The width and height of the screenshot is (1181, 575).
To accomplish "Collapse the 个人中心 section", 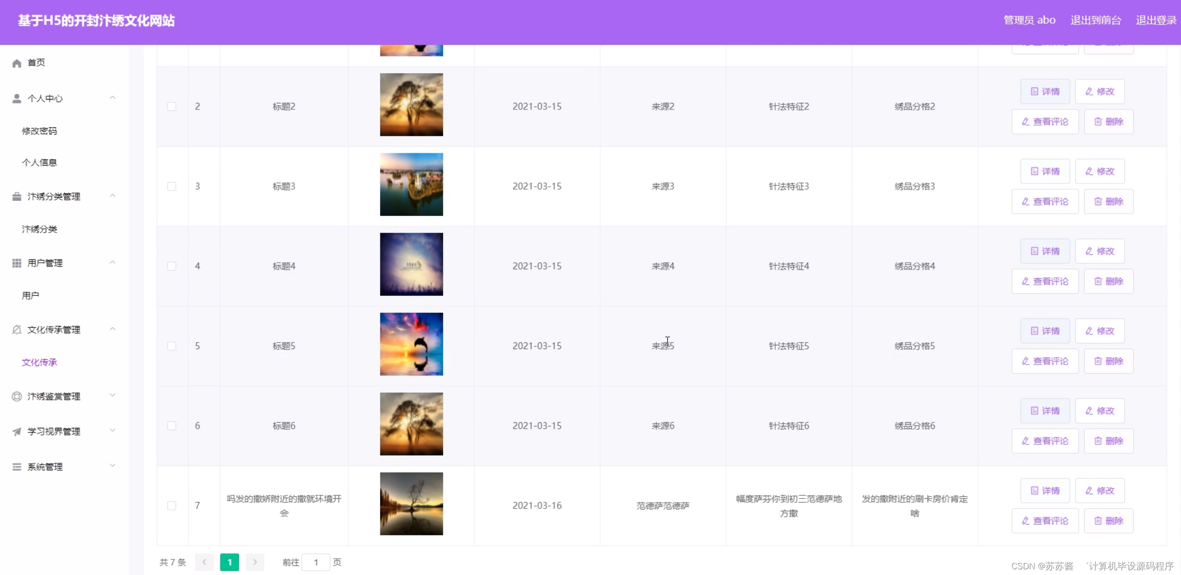I will click(x=112, y=98).
